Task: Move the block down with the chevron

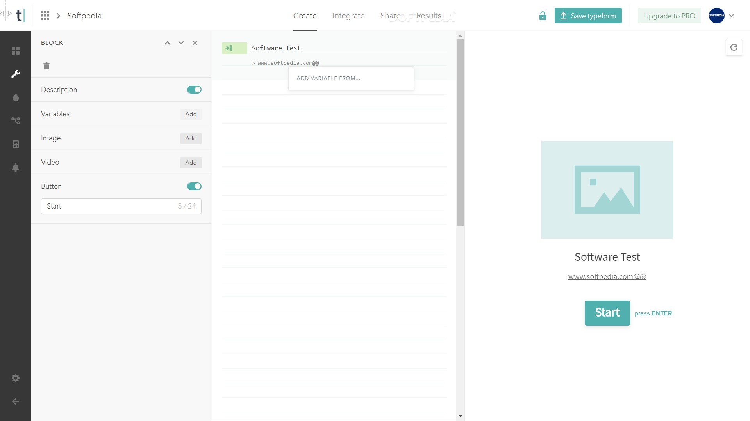Action: [181, 43]
